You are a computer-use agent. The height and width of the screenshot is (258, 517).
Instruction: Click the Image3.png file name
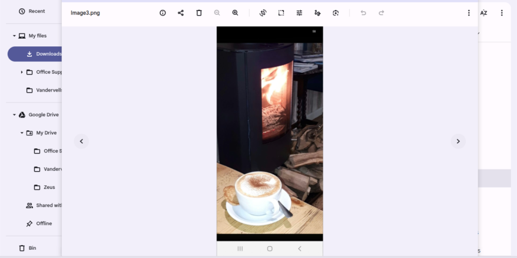[x=85, y=13]
